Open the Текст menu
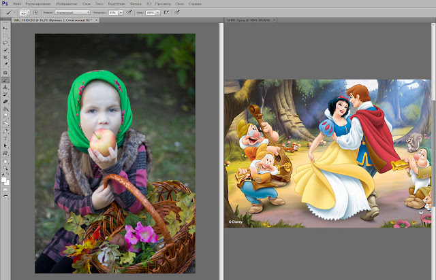Viewport: 436px width, 280px height. click(x=99, y=4)
